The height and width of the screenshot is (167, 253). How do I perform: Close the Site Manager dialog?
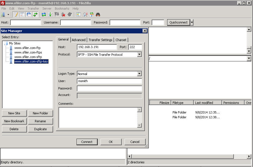[145, 31]
